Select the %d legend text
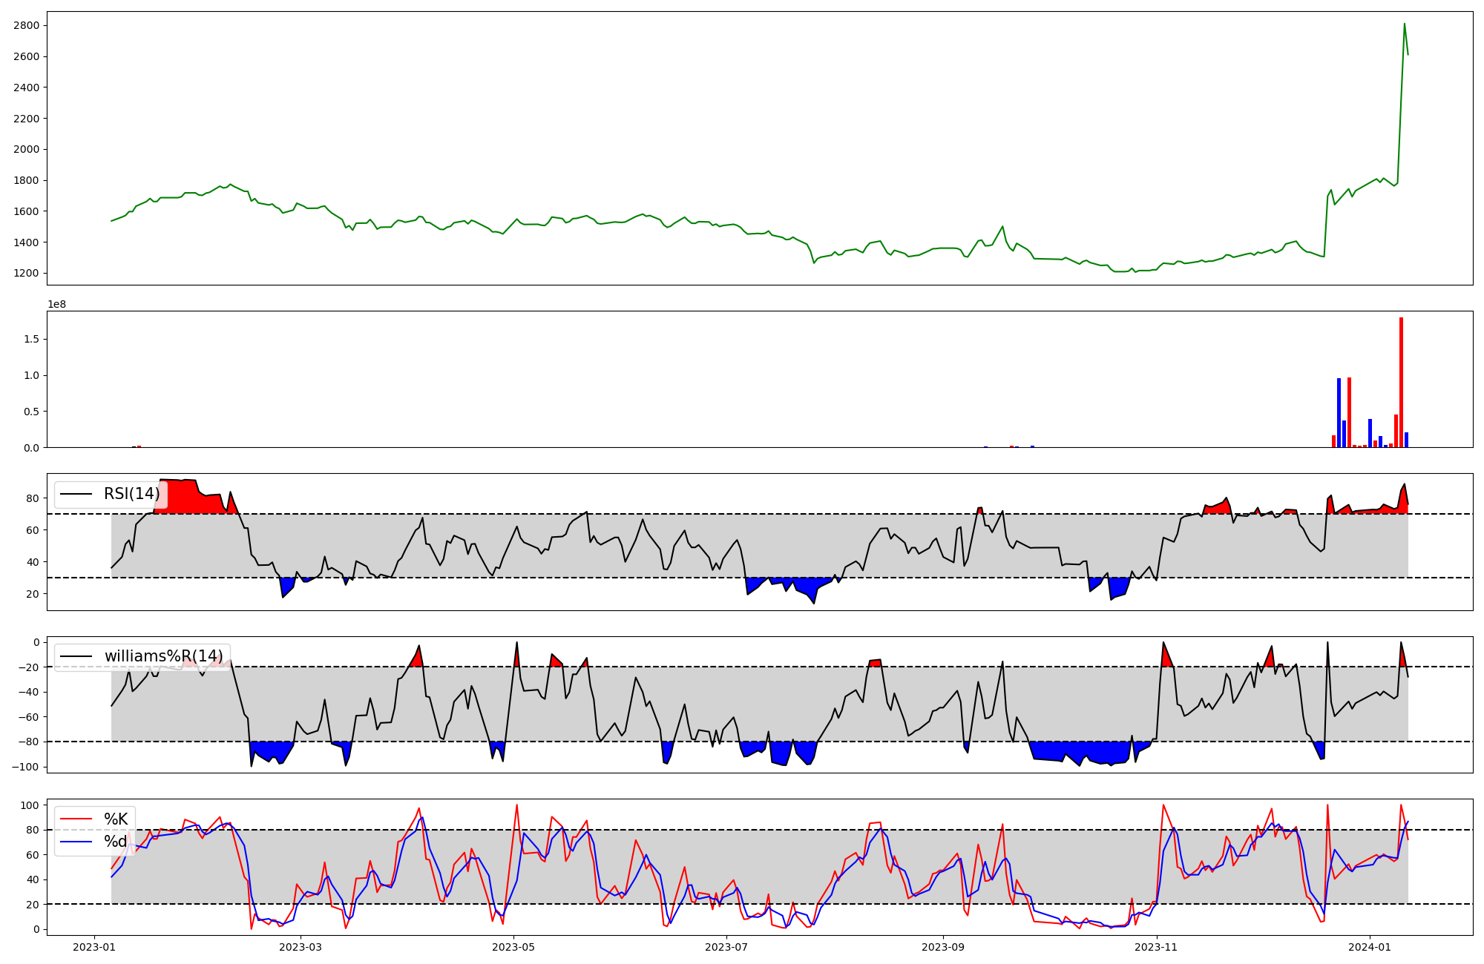The image size is (1484, 964). (x=116, y=842)
